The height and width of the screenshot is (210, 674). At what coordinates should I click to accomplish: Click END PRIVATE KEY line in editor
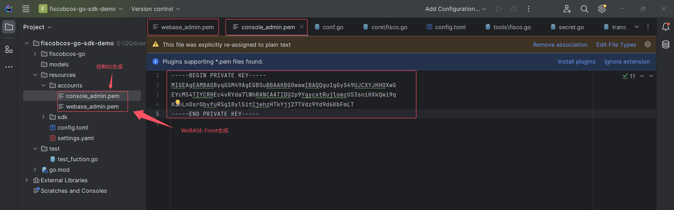click(215, 114)
